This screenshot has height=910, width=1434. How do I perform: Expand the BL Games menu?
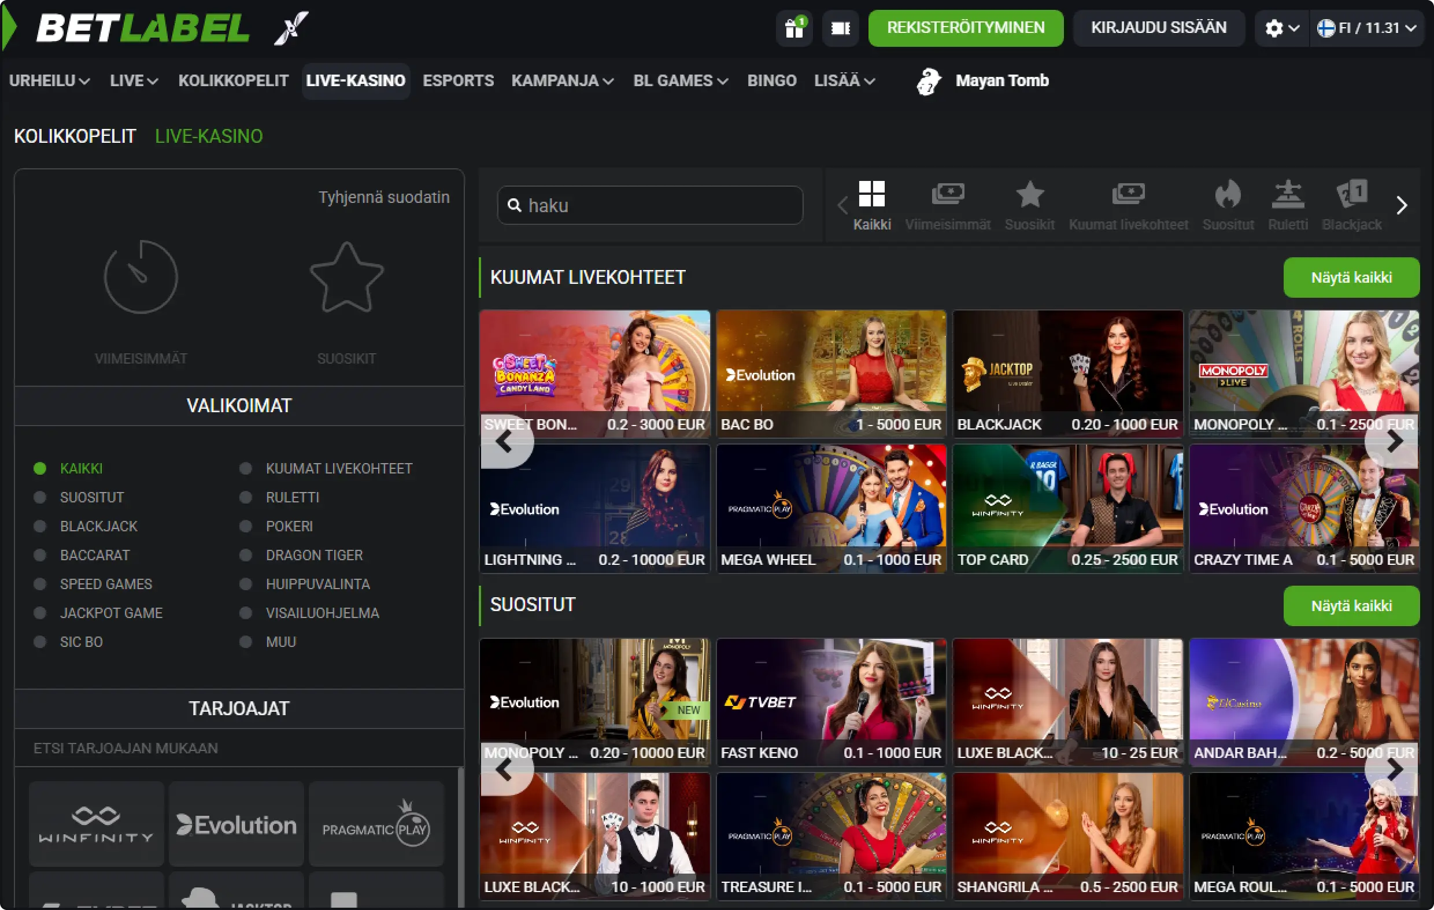tap(681, 80)
